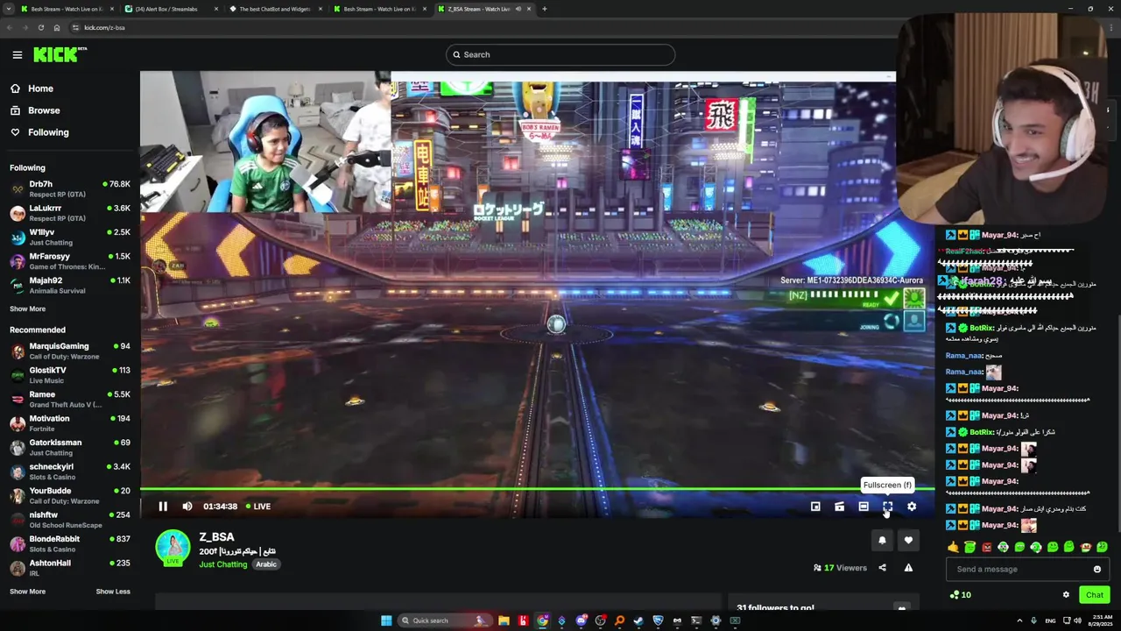Viewport: 1121px width, 631px height.
Task: Open Chrome from the taskbar
Action: pyautogui.click(x=543, y=620)
